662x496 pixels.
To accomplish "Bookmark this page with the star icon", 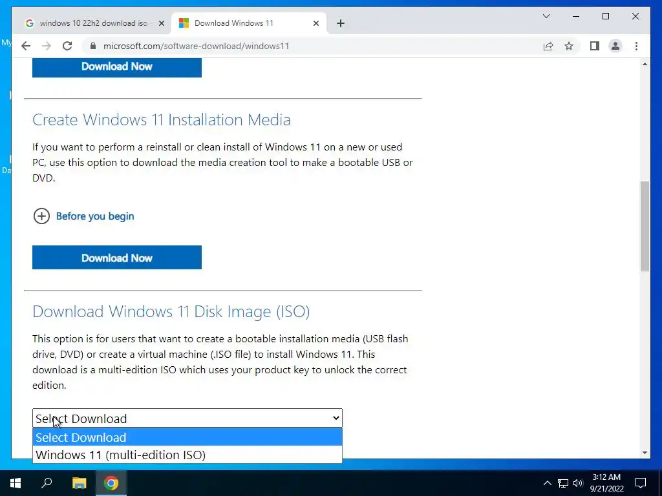I will coord(569,46).
